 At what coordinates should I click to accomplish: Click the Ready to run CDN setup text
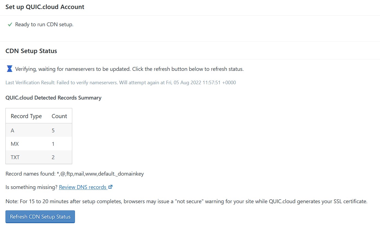tap(44, 25)
